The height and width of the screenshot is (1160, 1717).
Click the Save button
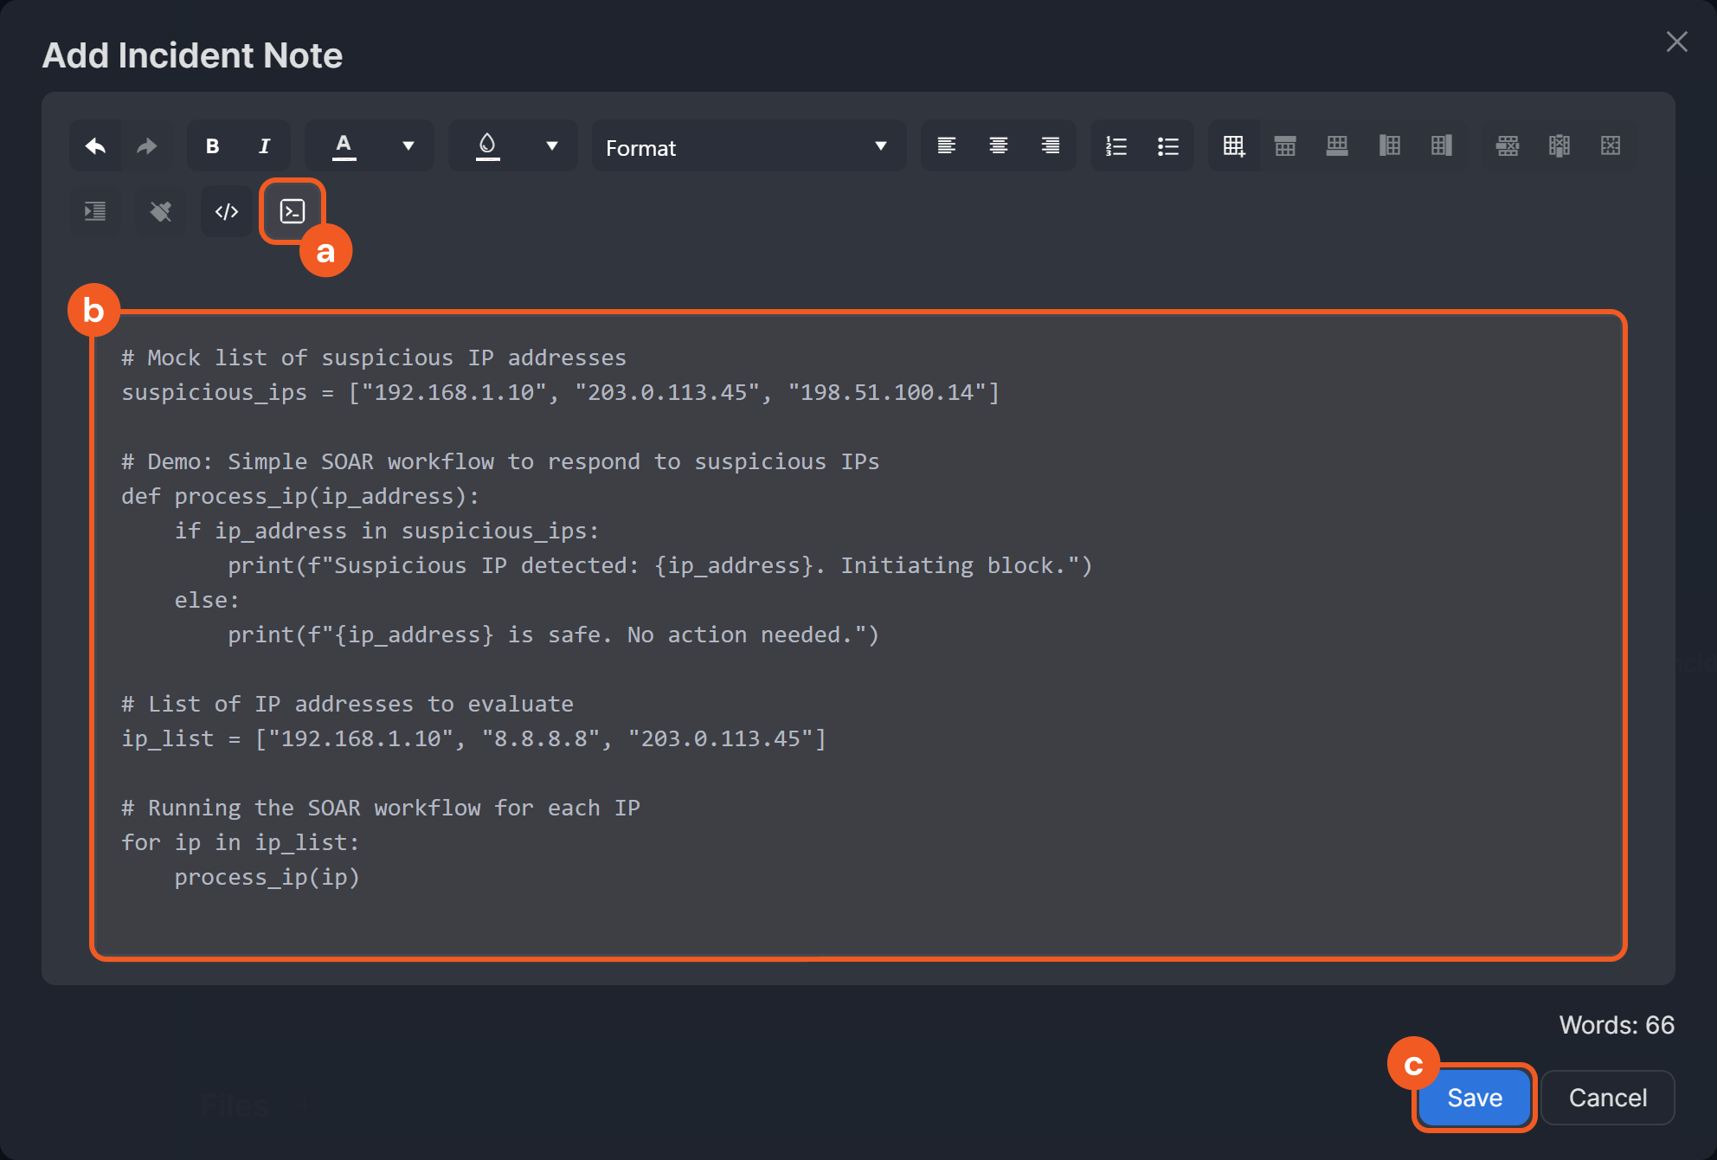click(x=1474, y=1098)
